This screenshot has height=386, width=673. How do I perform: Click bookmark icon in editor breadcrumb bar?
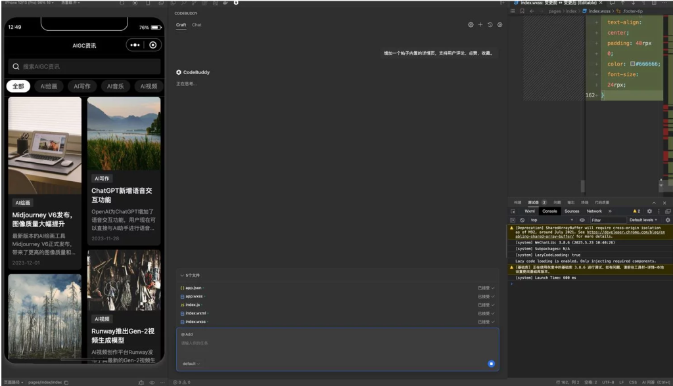(522, 11)
